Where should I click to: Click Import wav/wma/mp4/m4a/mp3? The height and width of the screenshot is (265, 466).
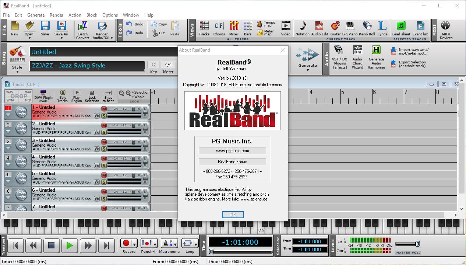(x=410, y=51)
